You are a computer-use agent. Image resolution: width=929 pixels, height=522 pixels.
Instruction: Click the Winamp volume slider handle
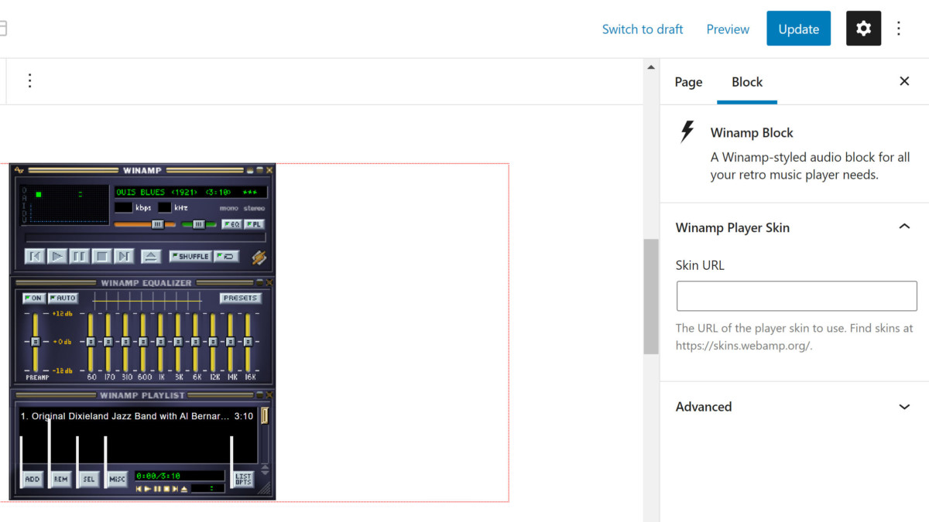[157, 224]
